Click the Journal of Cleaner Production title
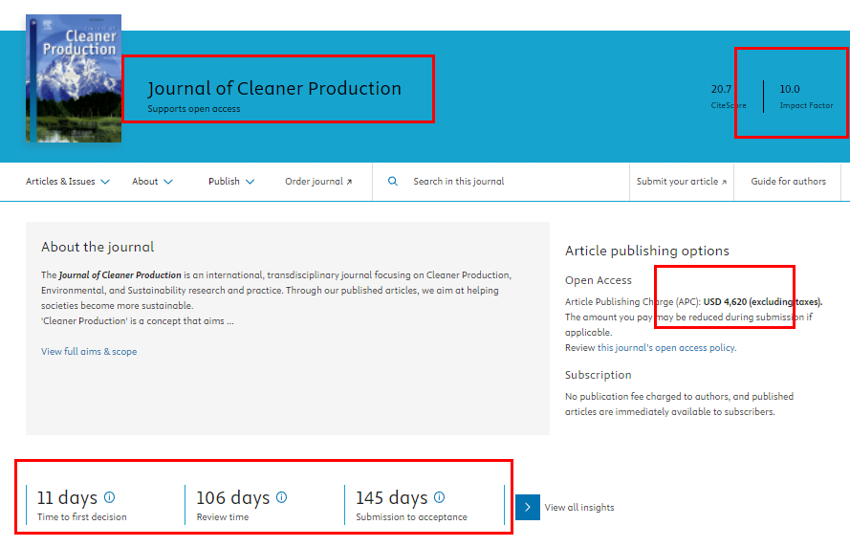 274,88
